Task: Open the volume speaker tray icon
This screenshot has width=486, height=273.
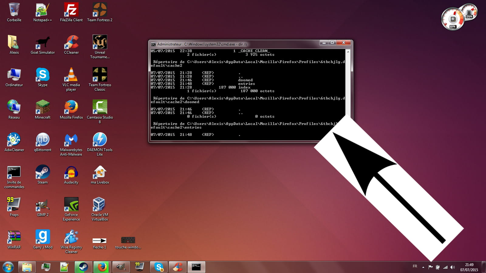Action: (453, 267)
